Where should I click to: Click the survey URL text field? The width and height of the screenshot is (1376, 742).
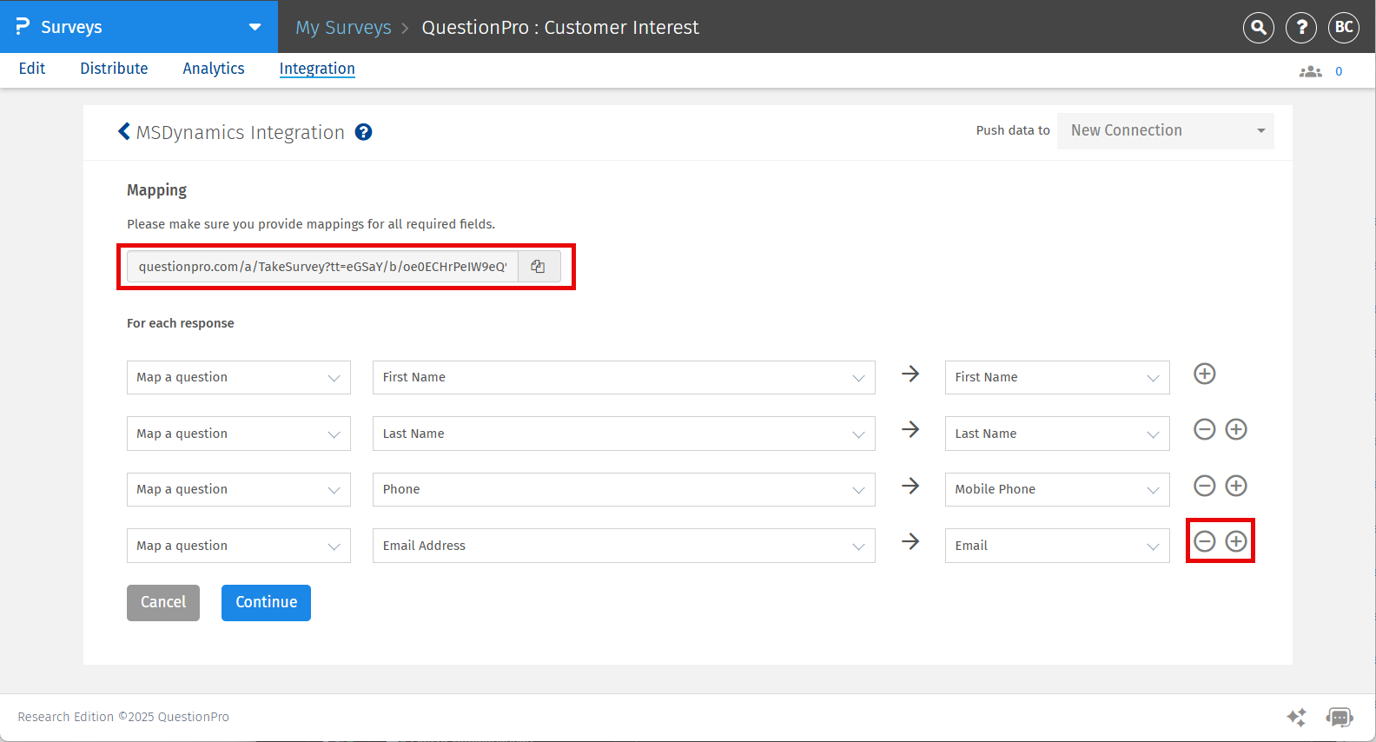(322, 267)
